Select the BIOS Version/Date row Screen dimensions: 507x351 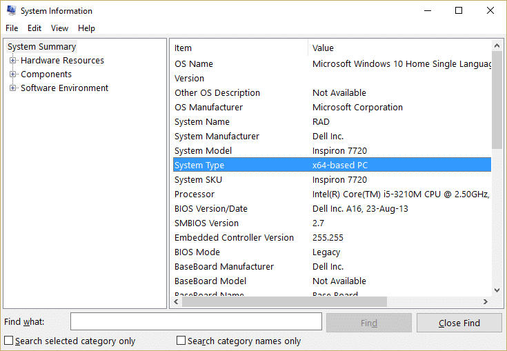click(332, 209)
